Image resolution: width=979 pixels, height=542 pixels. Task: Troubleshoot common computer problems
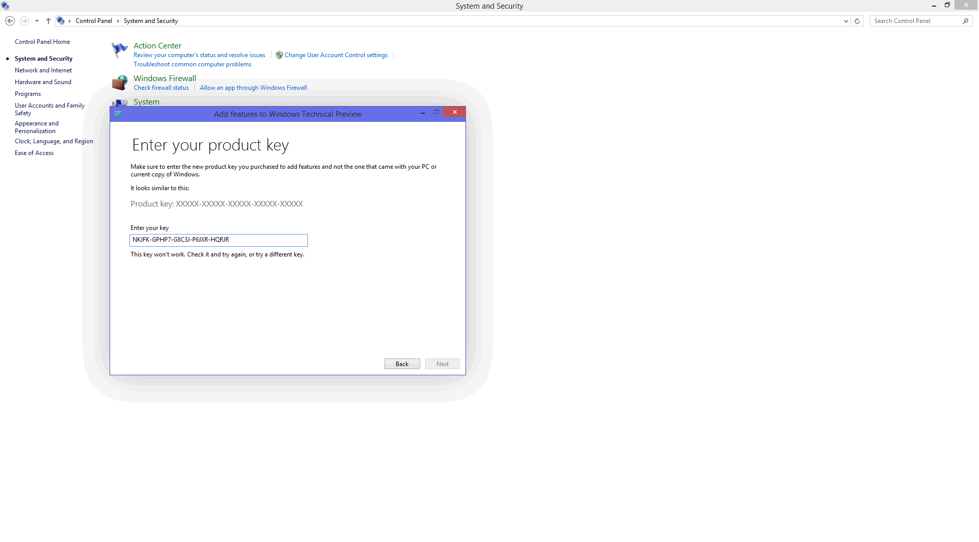(x=192, y=64)
